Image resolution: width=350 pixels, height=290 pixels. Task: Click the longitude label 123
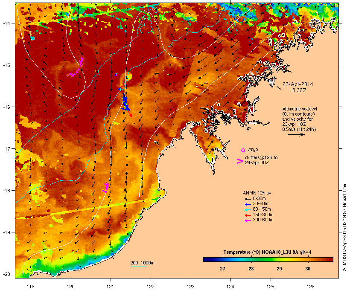[x=191, y=287]
